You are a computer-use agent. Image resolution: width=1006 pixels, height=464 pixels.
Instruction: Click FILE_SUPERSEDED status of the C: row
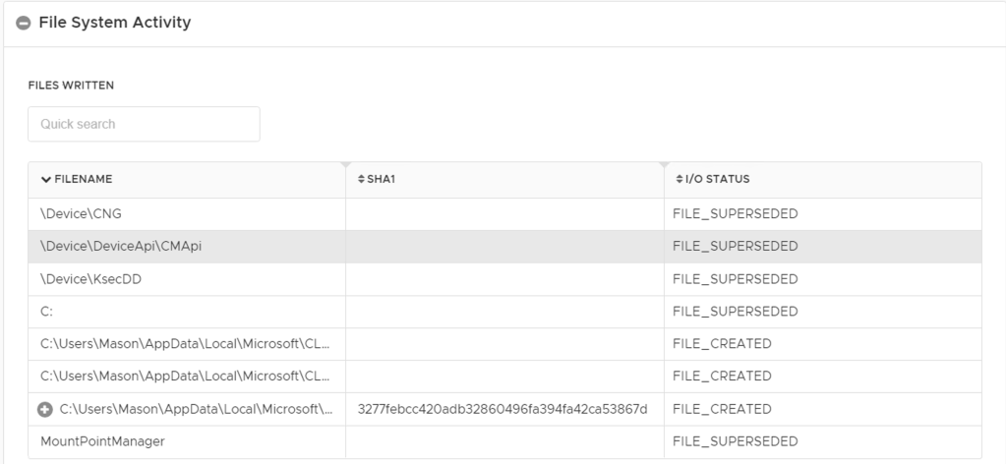735,311
